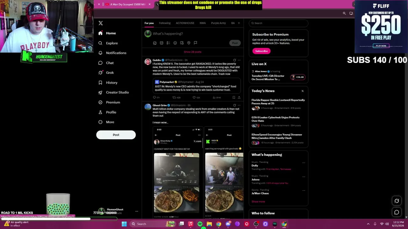Add a GIF in the composer
This screenshot has height=229, width=408.
coord(162,43)
